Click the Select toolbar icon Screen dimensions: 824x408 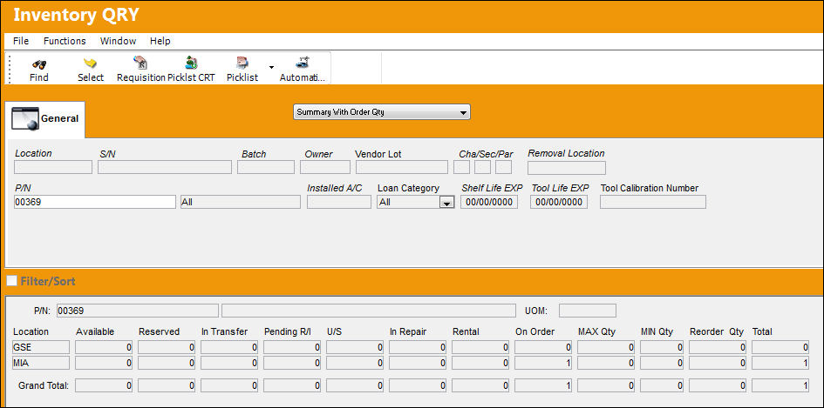coord(91,64)
